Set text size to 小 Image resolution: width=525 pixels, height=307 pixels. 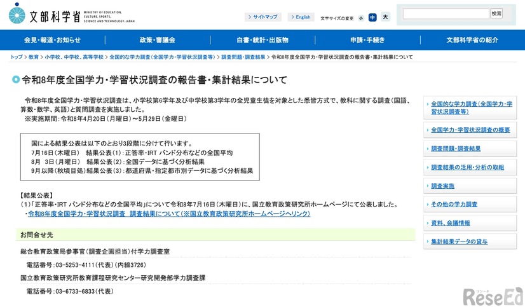point(360,18)
